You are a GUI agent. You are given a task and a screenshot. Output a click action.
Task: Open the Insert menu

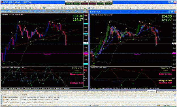click(x=11, y=5)
